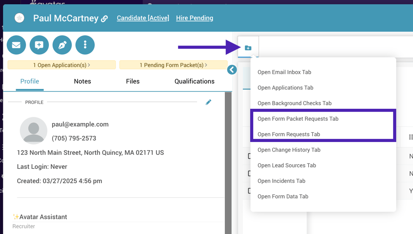Click the grid dots icon at right edge

tap(411, 137)
